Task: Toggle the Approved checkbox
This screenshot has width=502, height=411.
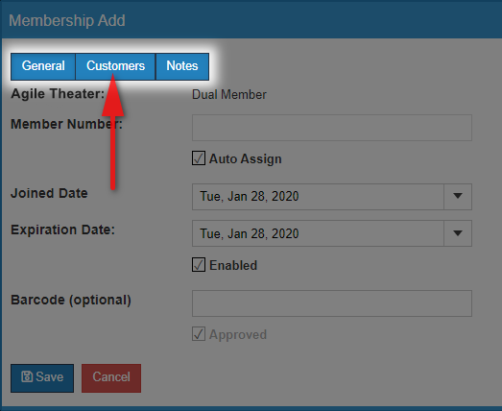Action: [199, 334]
